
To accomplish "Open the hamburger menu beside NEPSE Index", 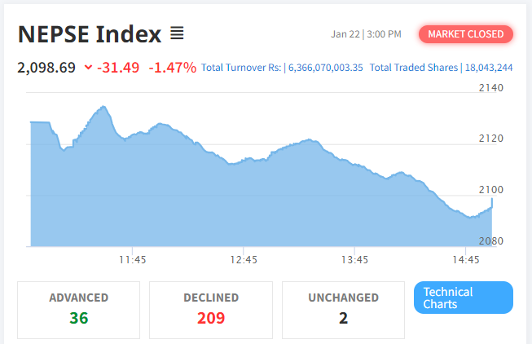I will click(177, 33).
